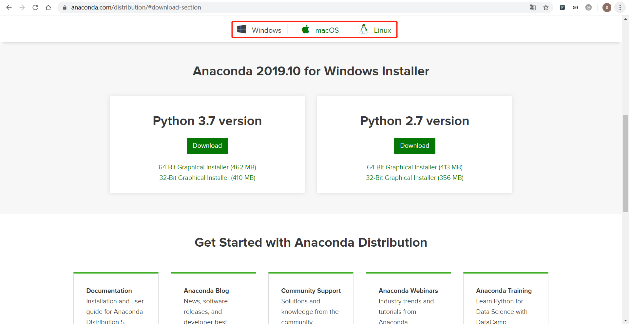Click the Linux penguin icon
Viewport: 629px width, 324px height.
[x=364, y=29]
